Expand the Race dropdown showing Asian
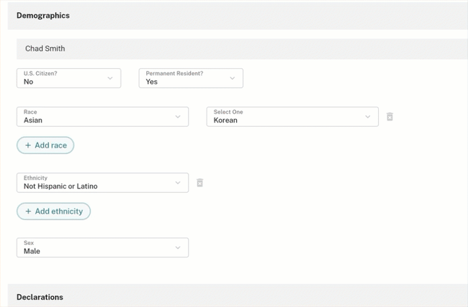 coord(103,117)
